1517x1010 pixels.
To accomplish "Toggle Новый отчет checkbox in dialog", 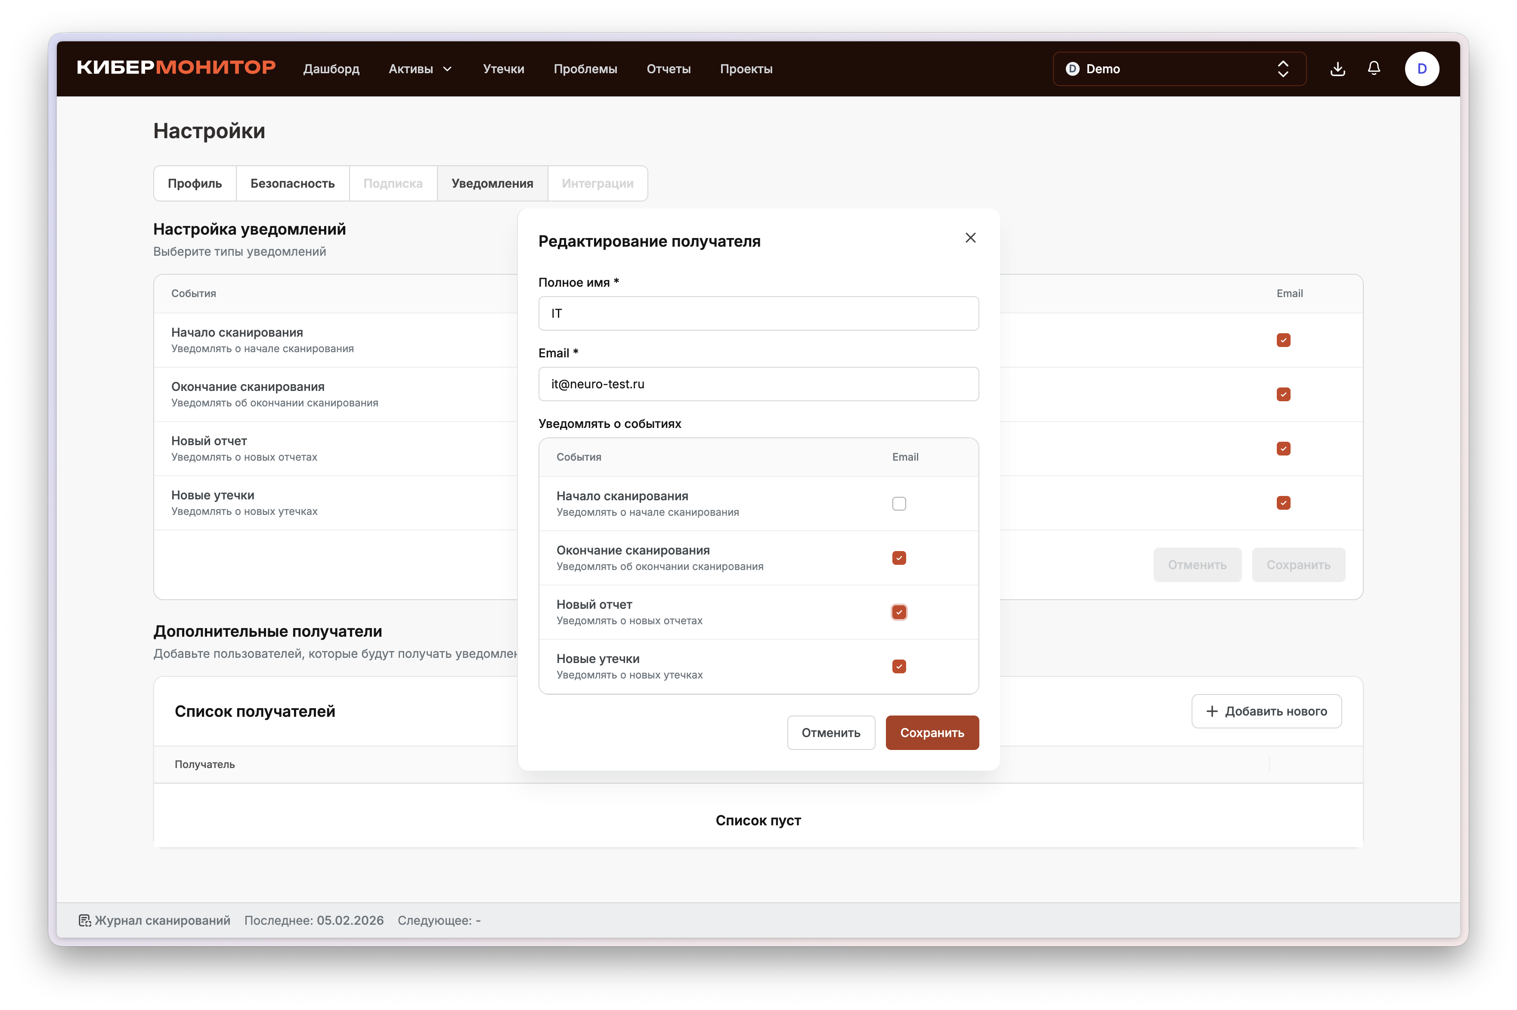I will [899, 612].
